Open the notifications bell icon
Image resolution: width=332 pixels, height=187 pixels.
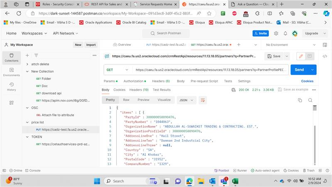point(286,33)
